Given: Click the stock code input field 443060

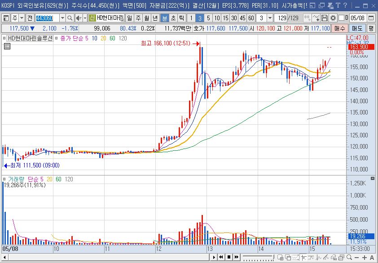Looking at the screenshot, I should coord(47,18).
